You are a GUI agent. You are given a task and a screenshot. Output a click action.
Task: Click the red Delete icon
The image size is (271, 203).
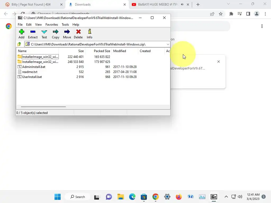coord(78,34)
